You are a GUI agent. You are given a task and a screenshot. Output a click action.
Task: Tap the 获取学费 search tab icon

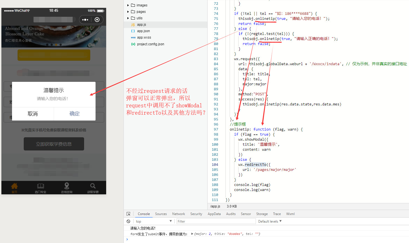[x=93, y=186]
